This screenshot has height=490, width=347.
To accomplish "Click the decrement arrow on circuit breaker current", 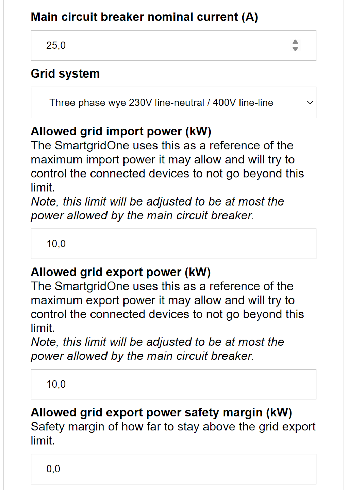I will pos(295,49).
